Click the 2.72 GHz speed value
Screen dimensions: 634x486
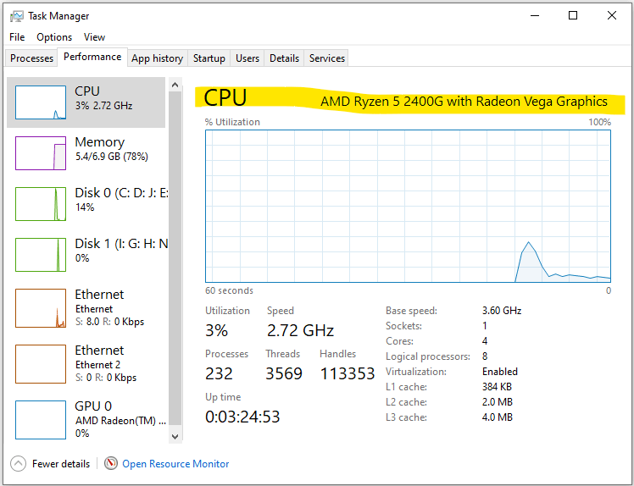(300, 330)
